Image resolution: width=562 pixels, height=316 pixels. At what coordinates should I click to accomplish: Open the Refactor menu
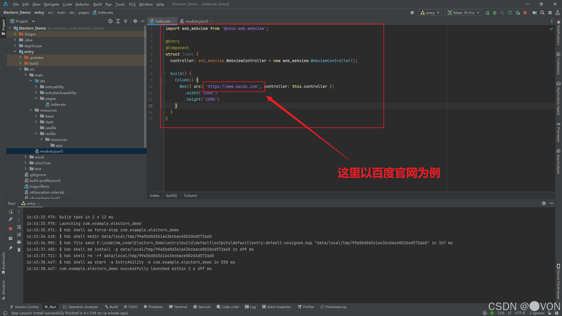pyautogui.click(x=83, y=4)
